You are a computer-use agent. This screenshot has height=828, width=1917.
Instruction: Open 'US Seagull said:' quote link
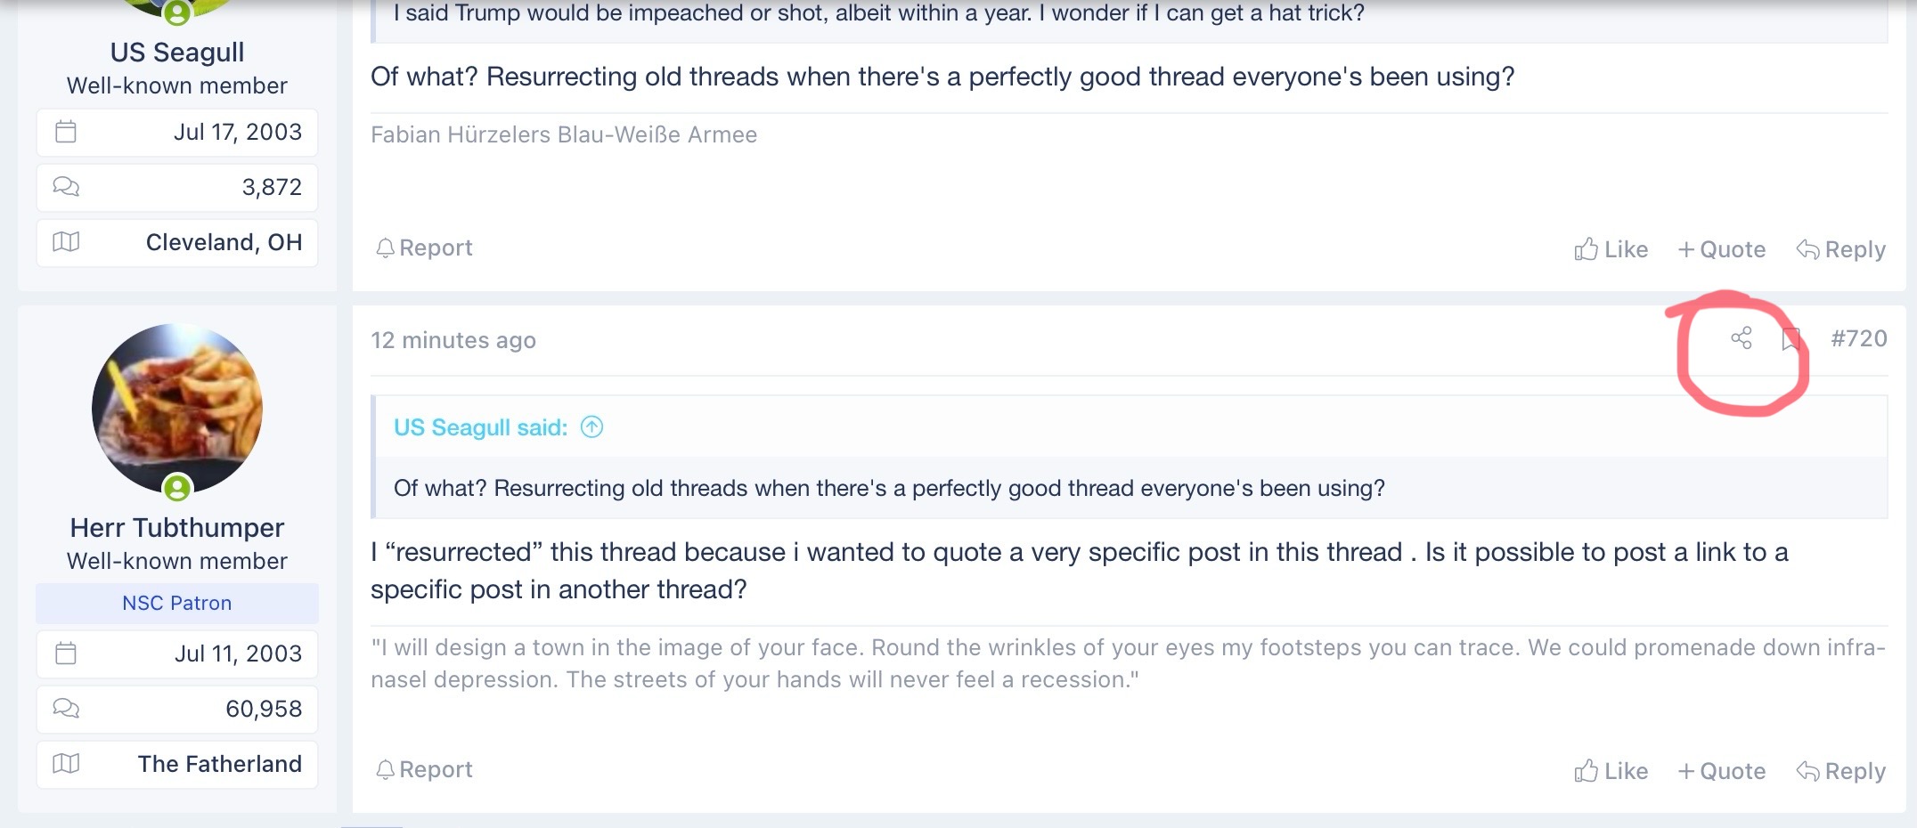tap(480, 427)
